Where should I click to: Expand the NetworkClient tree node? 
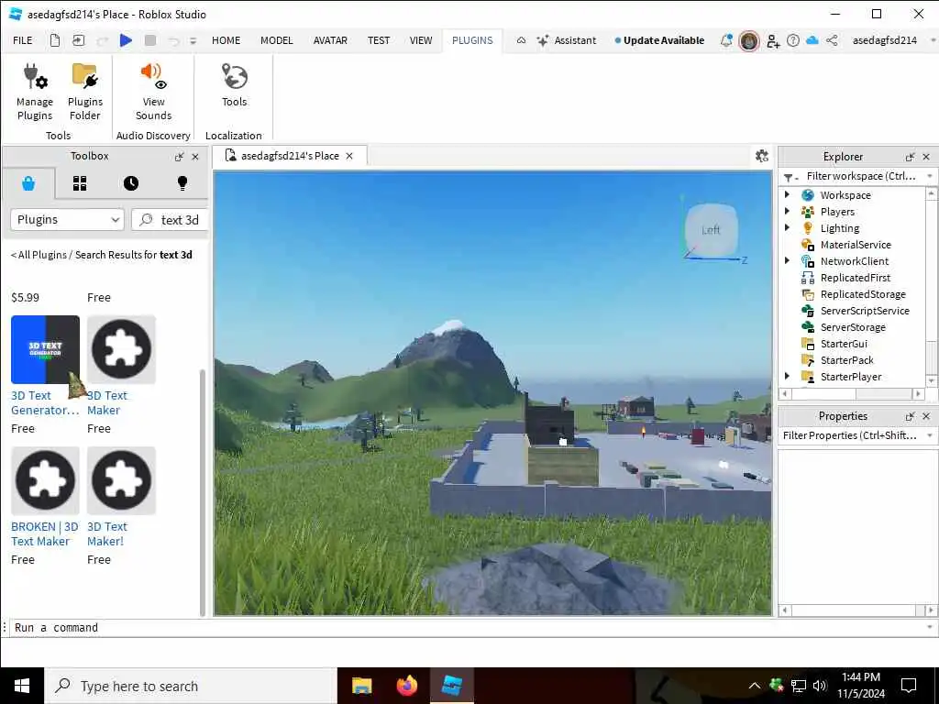point(787,260)
